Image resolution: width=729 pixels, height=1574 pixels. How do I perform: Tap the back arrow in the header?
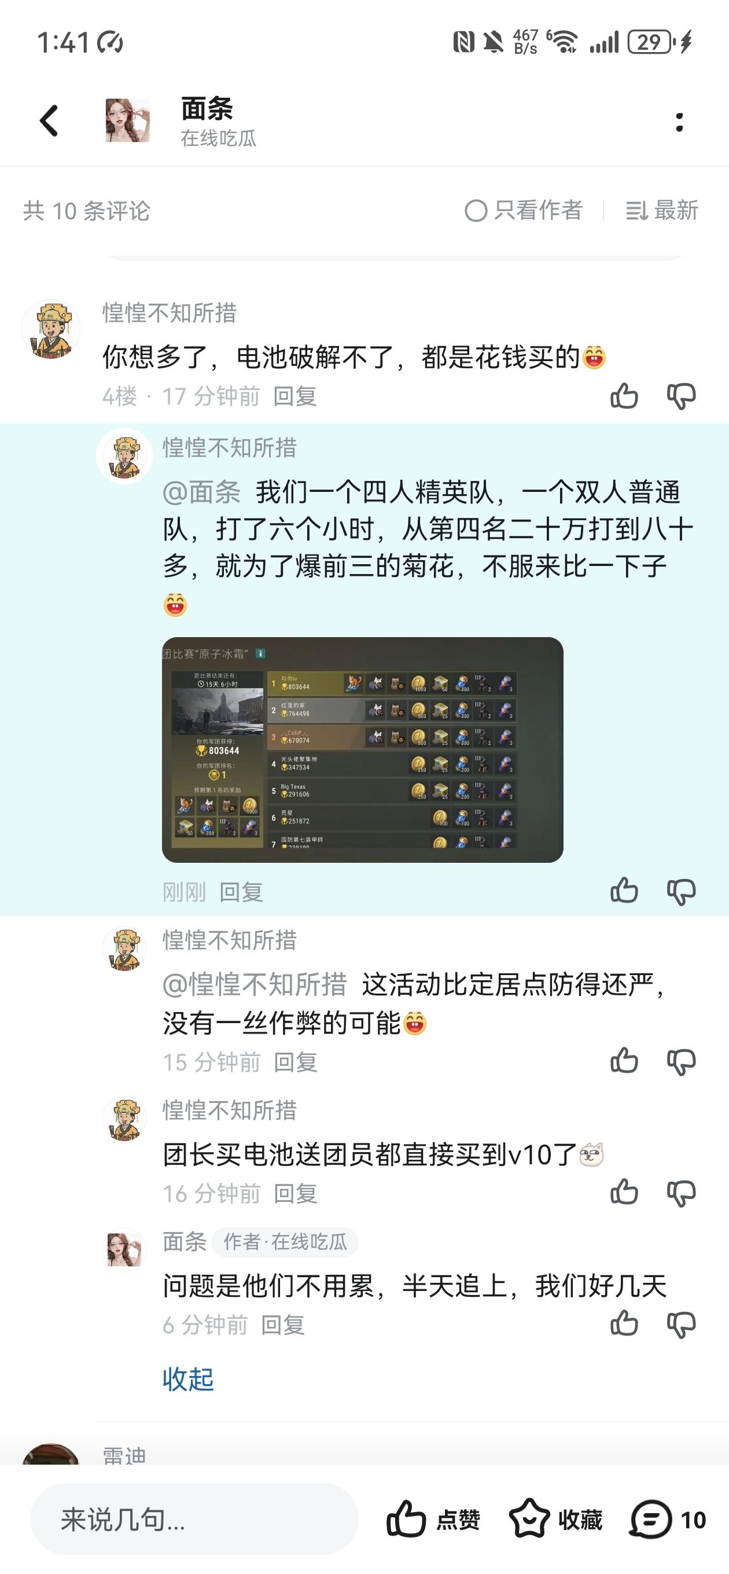(x=49, y=120)
